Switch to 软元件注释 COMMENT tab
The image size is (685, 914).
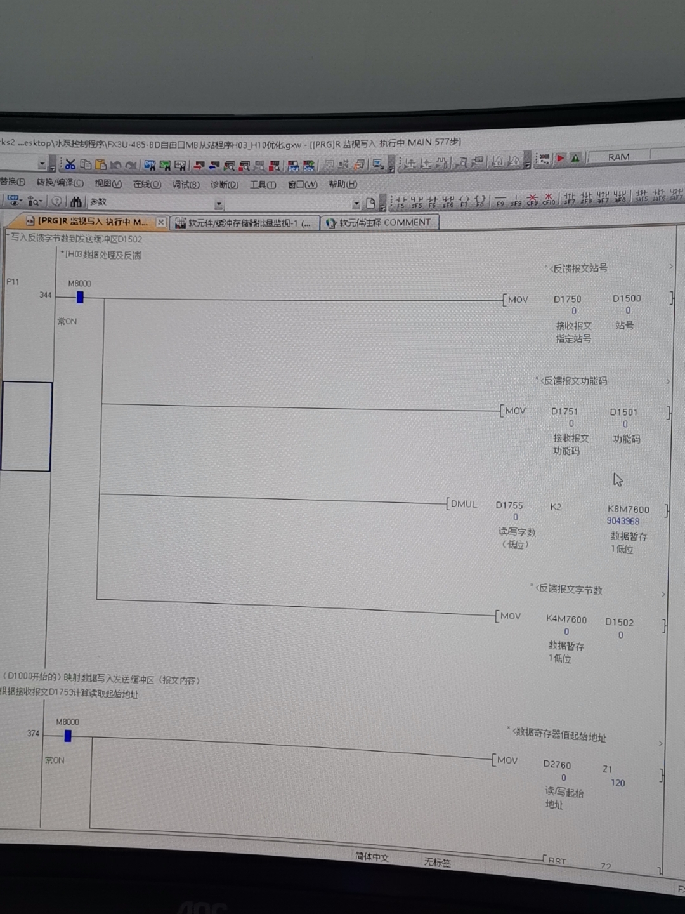click(x=379, y=222)
